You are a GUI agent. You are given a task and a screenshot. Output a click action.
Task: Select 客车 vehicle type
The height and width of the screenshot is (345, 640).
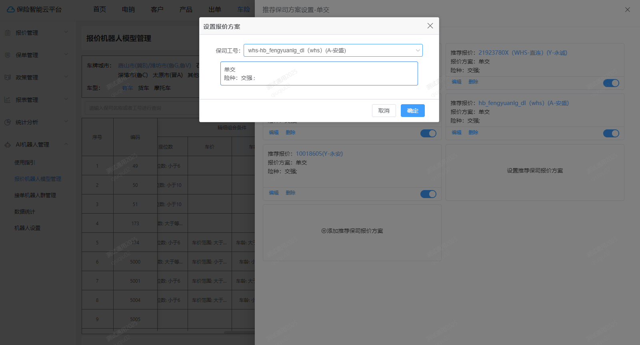(x=128, y=88)
